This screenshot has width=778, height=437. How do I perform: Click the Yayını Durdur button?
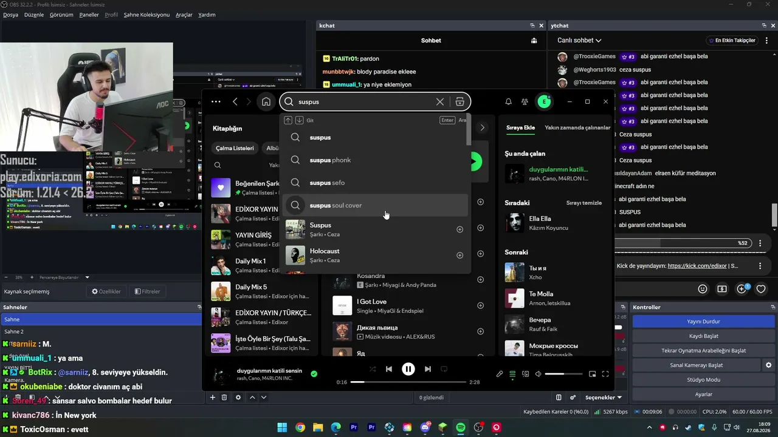pyautogui.click(x=703, y=322)
